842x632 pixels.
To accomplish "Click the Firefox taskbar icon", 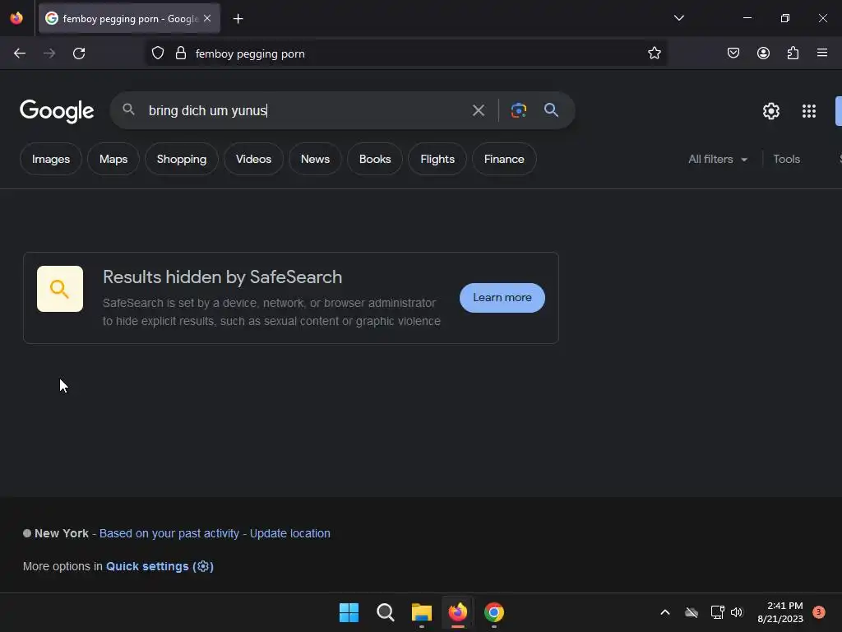I will (x=457, y=612).
